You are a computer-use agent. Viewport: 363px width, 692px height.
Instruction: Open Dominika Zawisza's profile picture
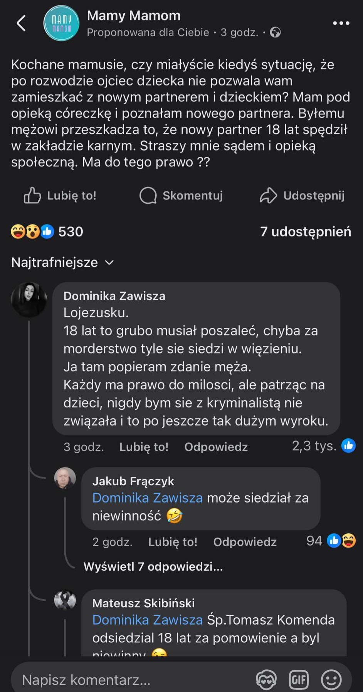pos(29,300)
